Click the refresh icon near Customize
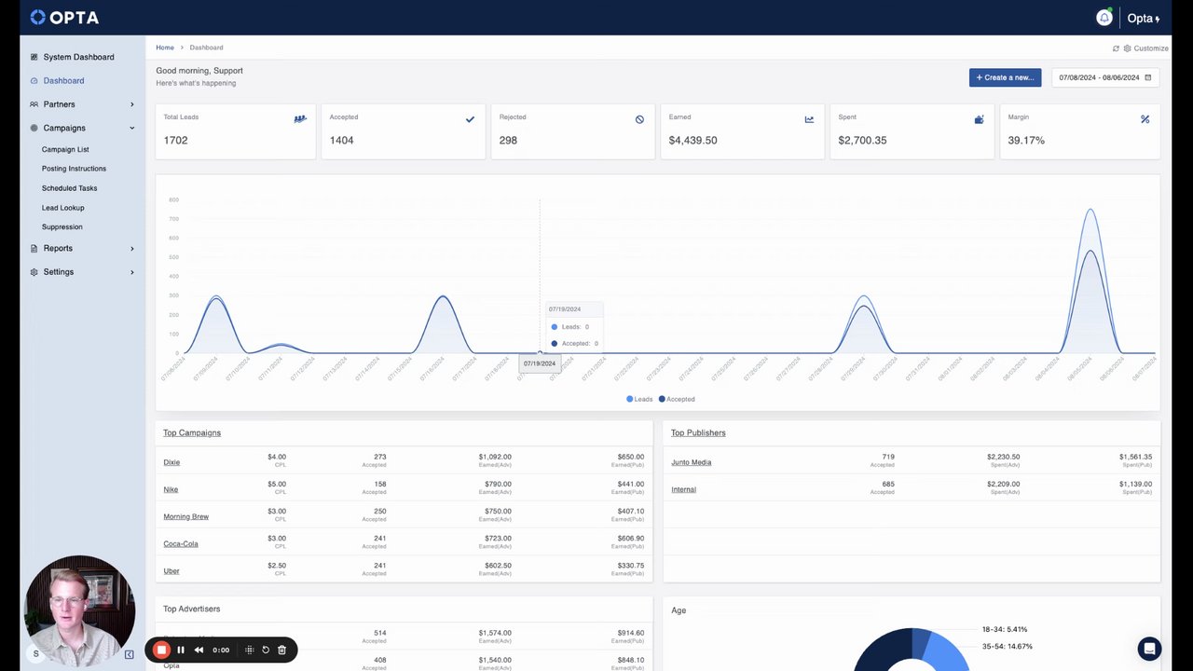The image size is (1193, 671). click(x=1116, y=48)
